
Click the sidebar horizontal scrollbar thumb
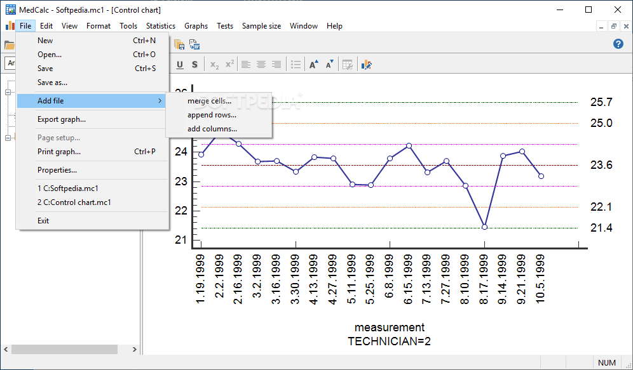pyautogui.click(x=65, y=350)
